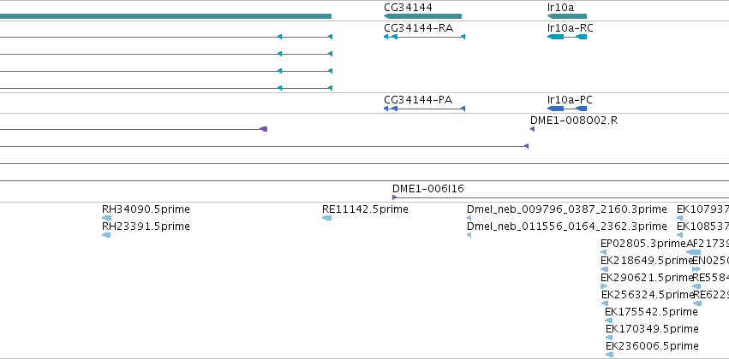Select DME1-006I16 feature line start

click(395, 197)
